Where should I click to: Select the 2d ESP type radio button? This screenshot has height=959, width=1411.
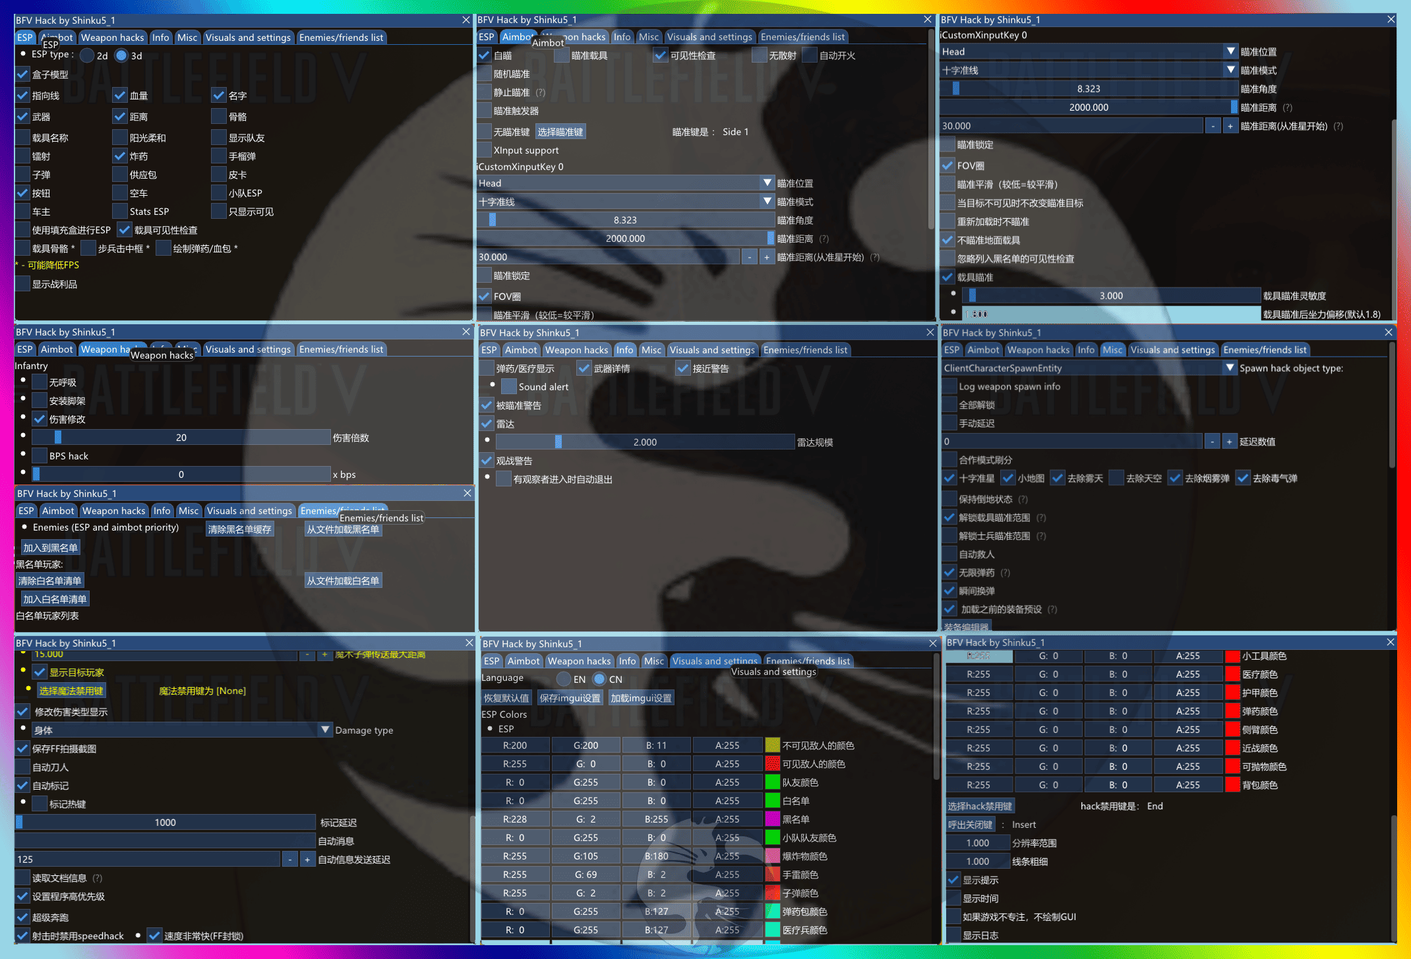coord(88,56)
